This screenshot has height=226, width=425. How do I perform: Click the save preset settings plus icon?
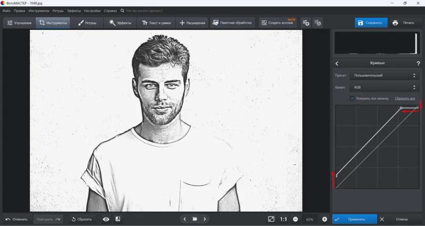pos(306,23)
